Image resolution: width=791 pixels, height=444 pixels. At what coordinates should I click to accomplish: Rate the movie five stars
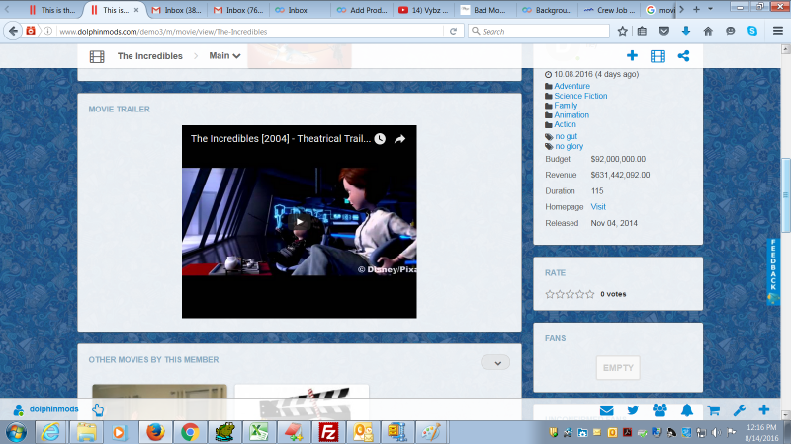[x=590, y=294]
